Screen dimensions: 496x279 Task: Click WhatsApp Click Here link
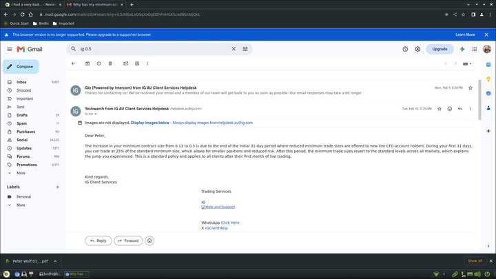230,223
